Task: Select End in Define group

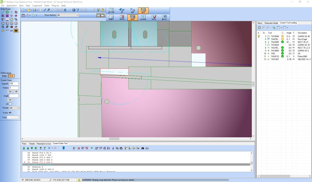Action: [11, 76]
